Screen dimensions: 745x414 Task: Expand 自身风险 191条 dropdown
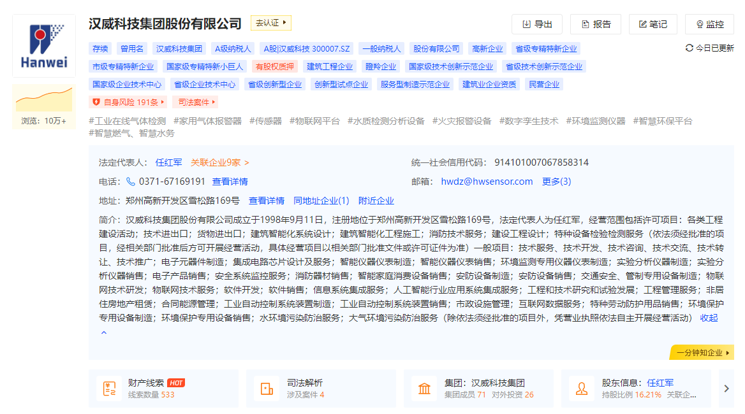point(128,102)
